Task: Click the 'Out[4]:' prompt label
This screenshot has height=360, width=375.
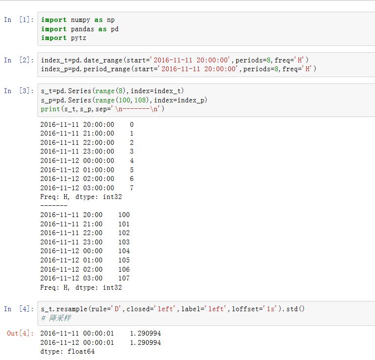Action: pyautogui.click(x=20, y=333)
